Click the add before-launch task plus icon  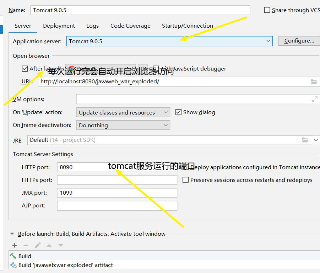pyautogui.click(x=15, y=245)
